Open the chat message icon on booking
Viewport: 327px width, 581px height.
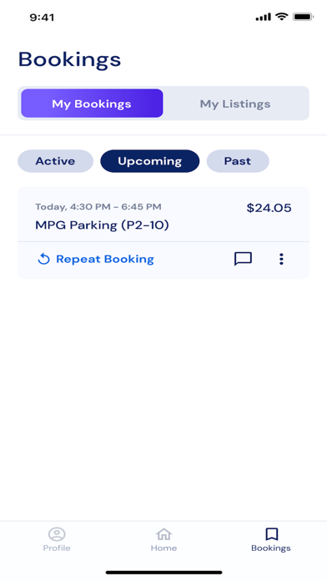(x=243, y=259)
